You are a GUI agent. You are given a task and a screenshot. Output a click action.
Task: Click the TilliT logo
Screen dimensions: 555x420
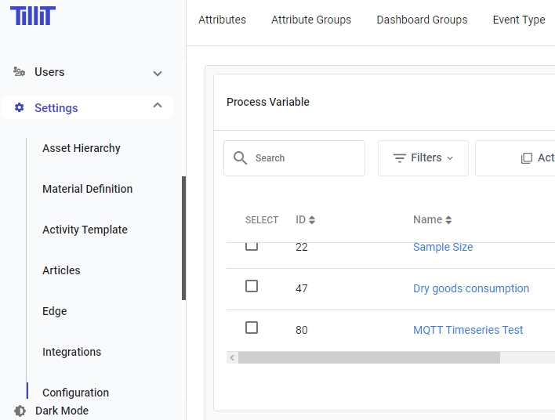click(32, 16)
